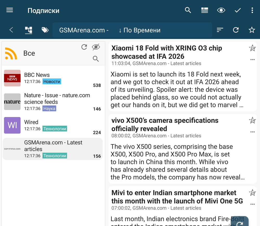Click the vivo X500 article summary text

(x=177, y=162)
